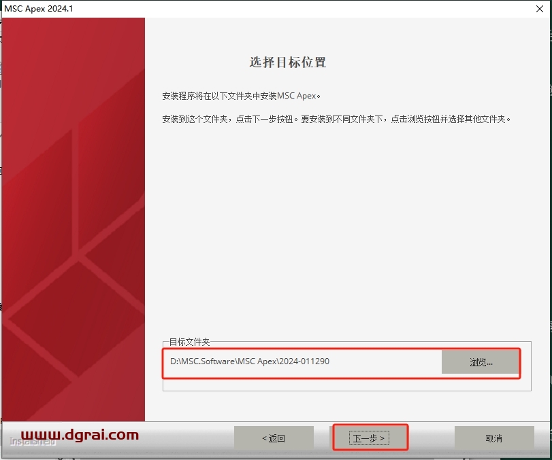Cancel installation with the 取消 button
552x460 pixels.
tap(494, 438)
